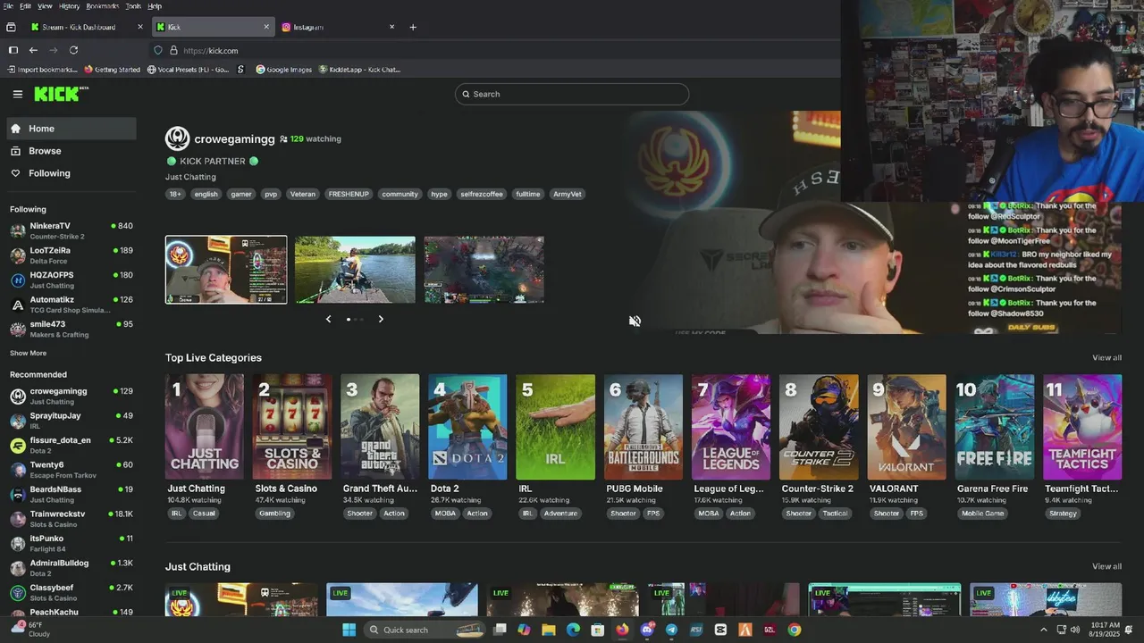Open the Slots & Casino category card
Screen dimensions: 1144x643
pos(292,427)
